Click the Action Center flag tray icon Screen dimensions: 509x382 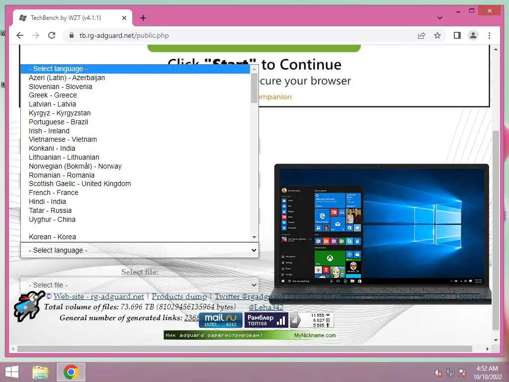click(462, 373)
